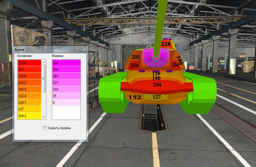The image size is (256, 167).
Task: Select the 228.6 entry in Основная list
Action: (29, 76)
